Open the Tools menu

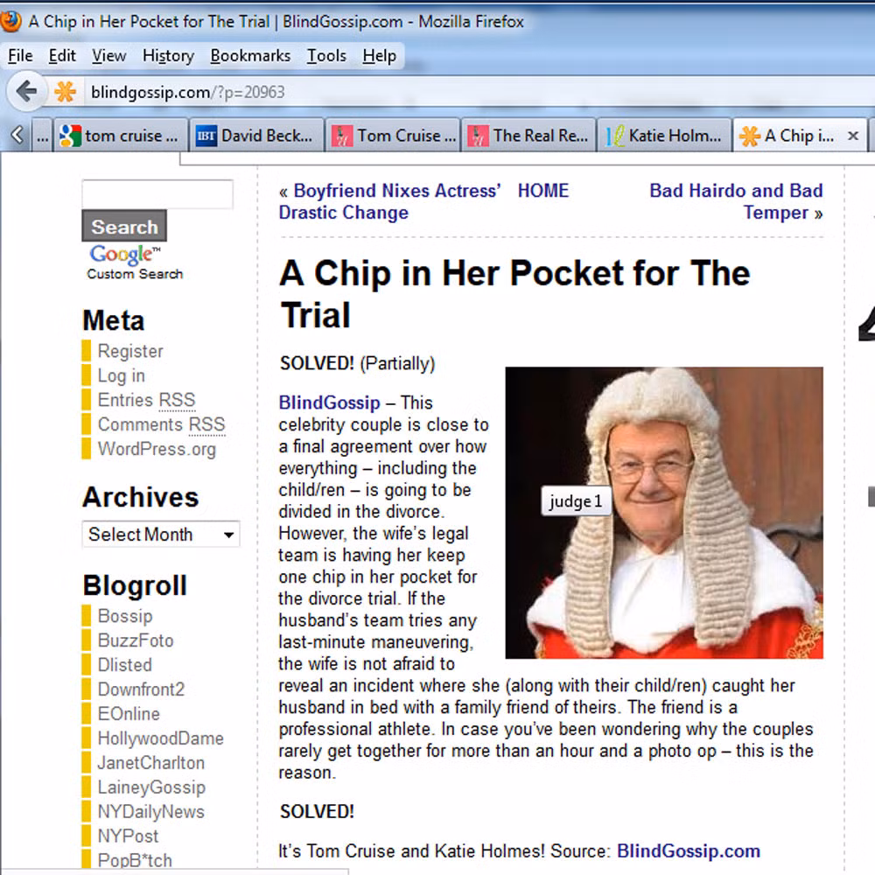click(x=326, y=56)
